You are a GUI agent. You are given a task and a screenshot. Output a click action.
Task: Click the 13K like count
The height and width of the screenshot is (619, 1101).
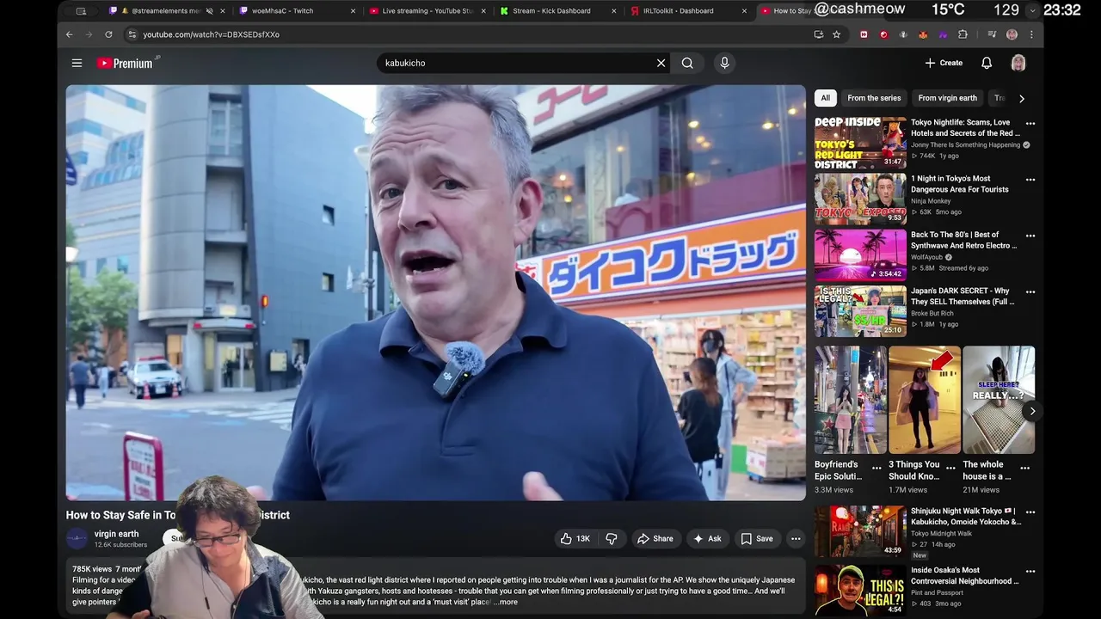[583, 538]
